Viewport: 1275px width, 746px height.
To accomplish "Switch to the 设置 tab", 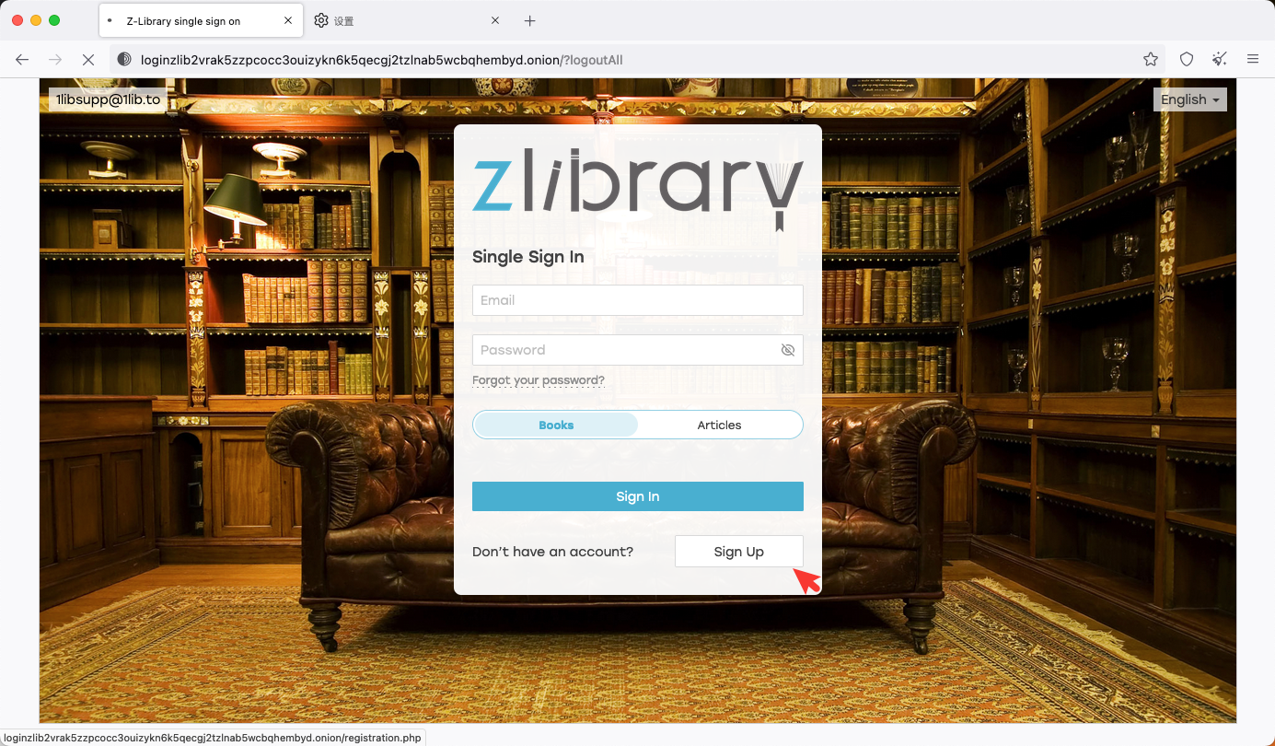I will pos(407,20).
